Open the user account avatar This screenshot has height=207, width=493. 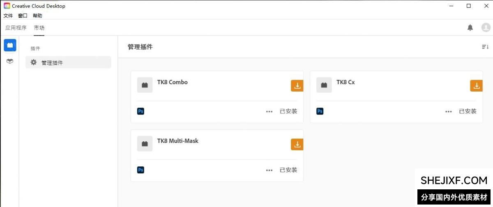pos(486,28)
